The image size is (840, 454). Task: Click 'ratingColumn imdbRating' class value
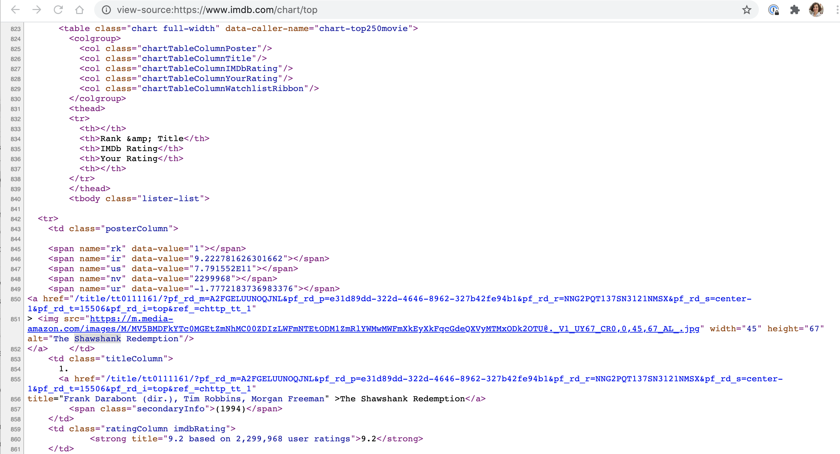[165, 429]
